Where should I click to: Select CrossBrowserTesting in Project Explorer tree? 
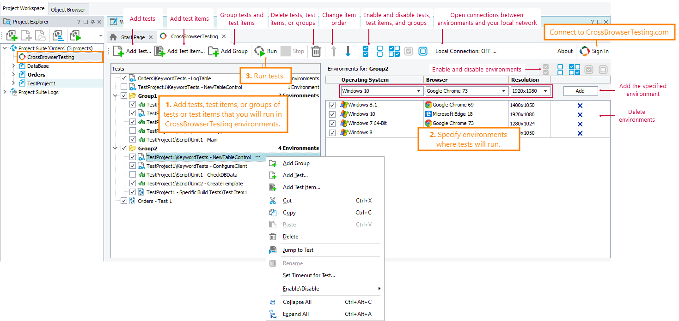point(50,57)
